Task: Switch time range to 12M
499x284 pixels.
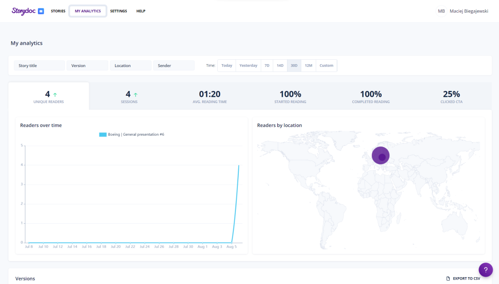Action: point(308,66)
